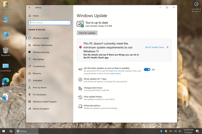
Task: Select the Recycle Bin desktop icon
Action: [x=5, y=52]
